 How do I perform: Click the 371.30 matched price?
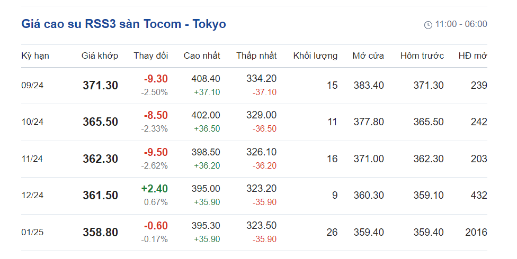(100, 86)
